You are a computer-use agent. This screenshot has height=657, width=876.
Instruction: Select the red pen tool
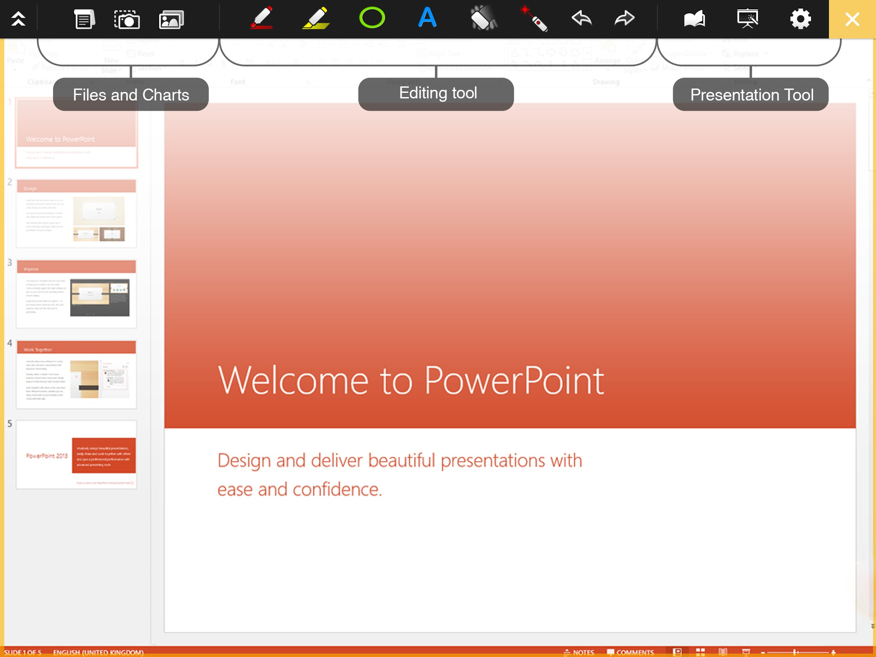point(262,19)
